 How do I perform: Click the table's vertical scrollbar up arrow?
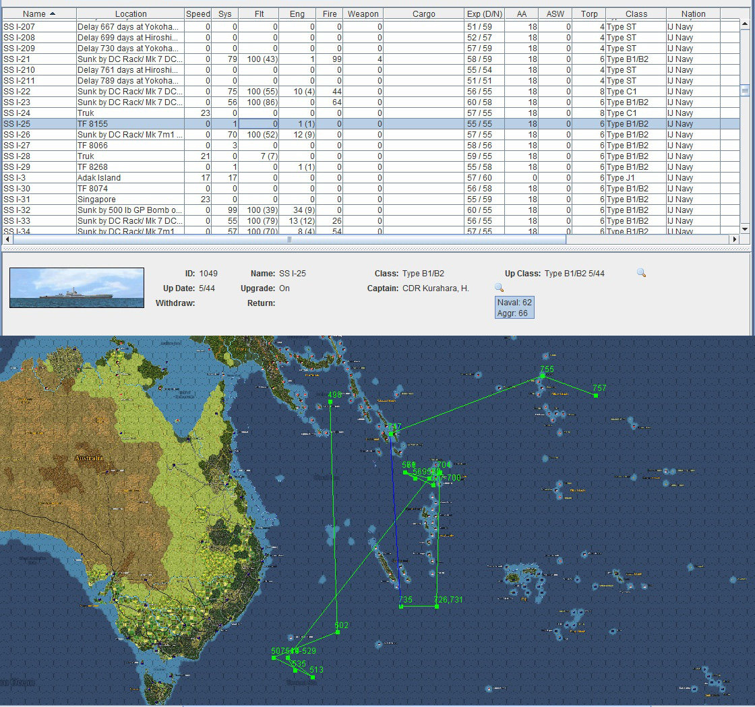(745, 23)
